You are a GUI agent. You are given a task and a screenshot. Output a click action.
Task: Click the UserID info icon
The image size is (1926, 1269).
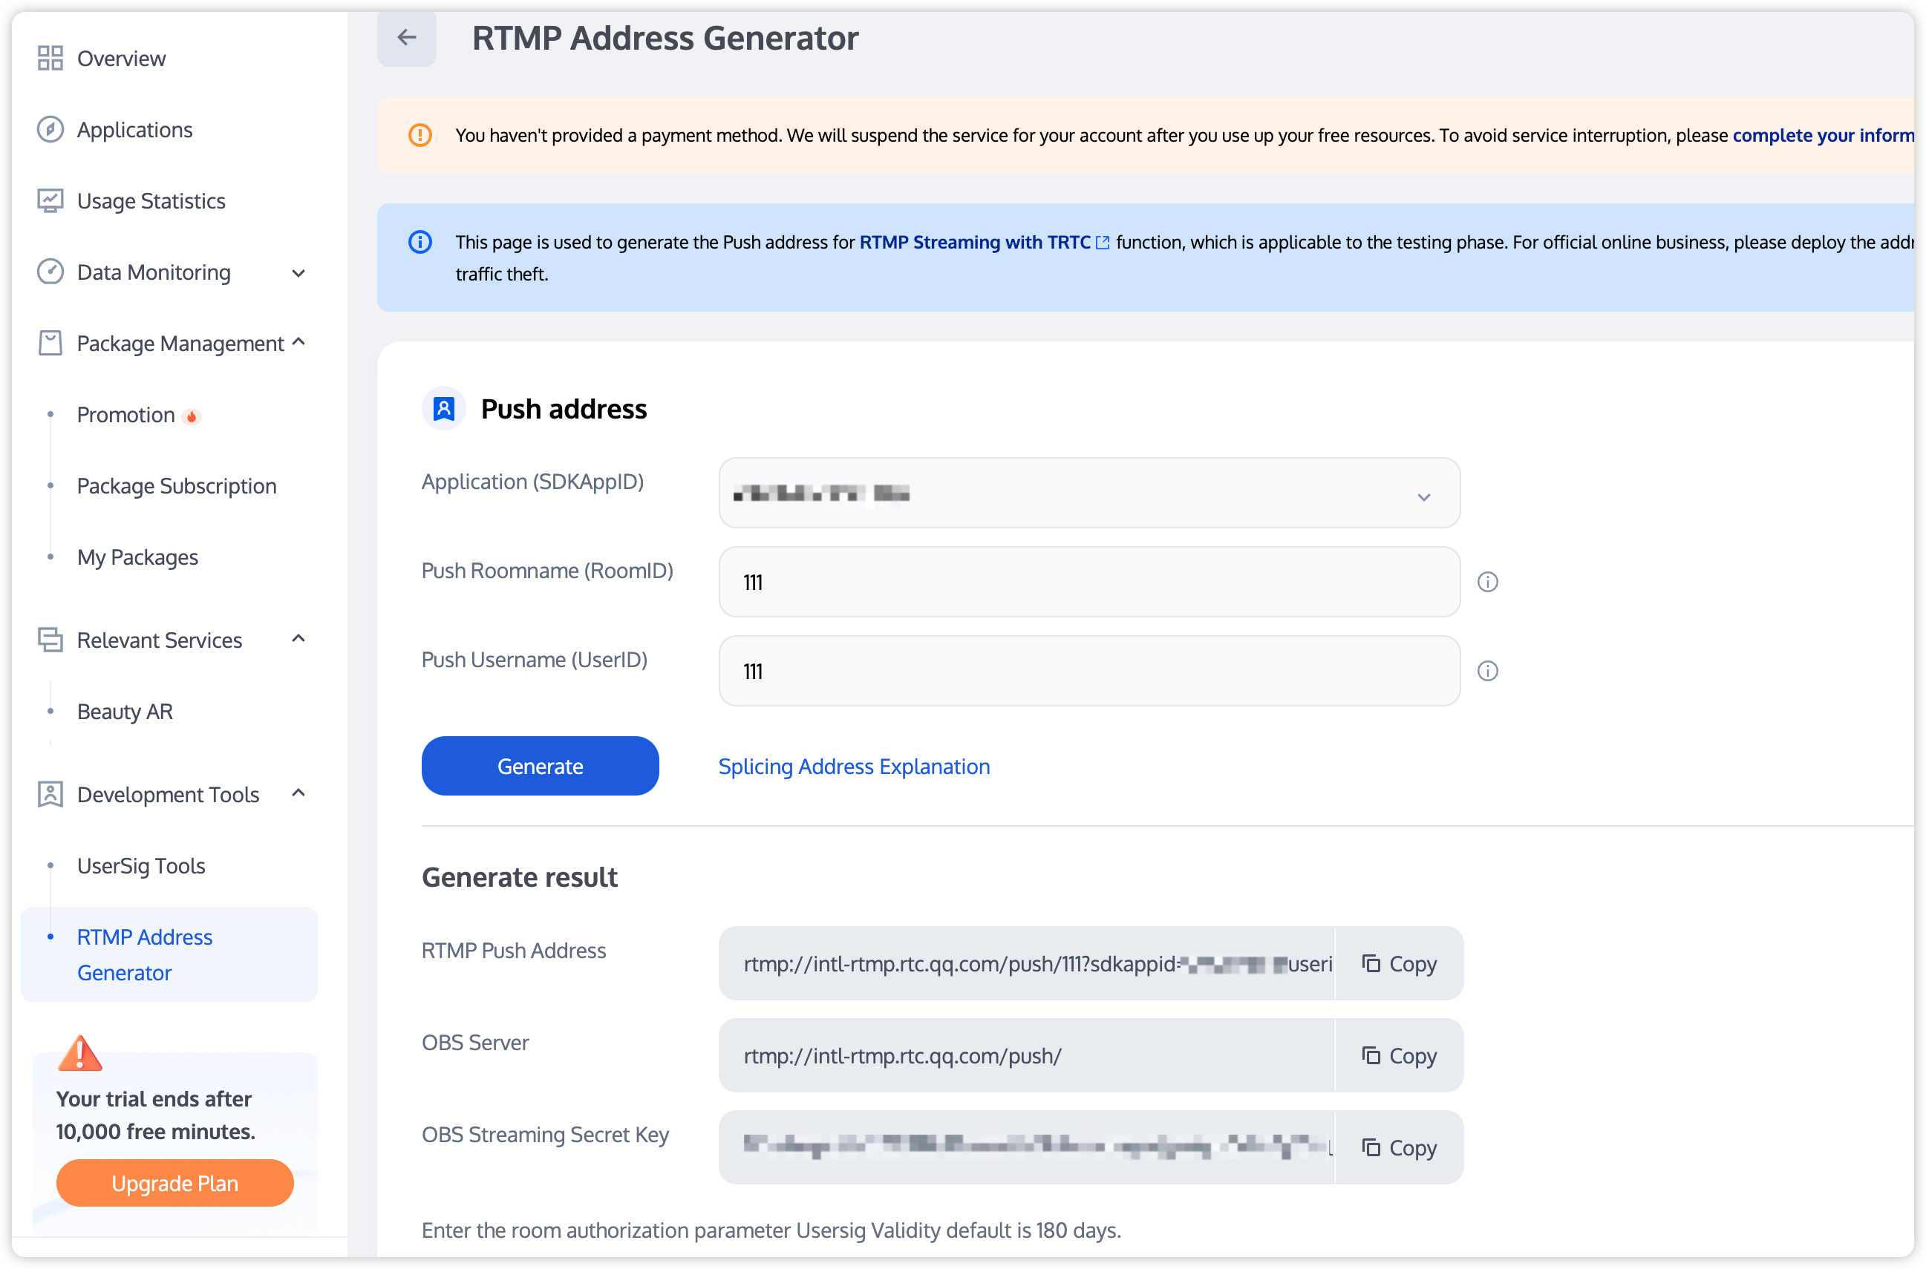[1487, 671]
